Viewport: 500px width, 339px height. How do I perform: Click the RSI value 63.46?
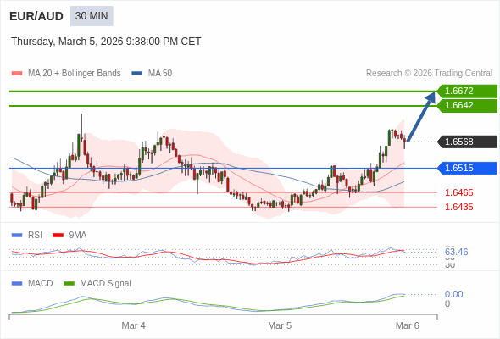pos(456,252)
